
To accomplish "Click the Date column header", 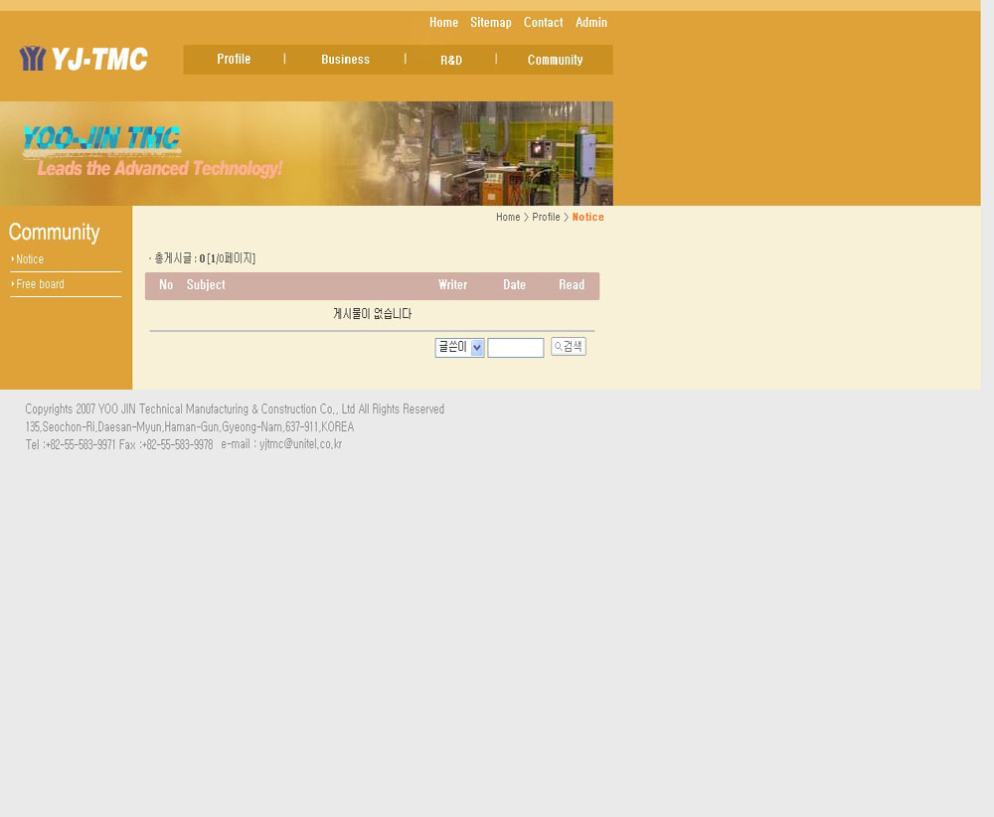I will pyautogui.click(x=514, y=285).
